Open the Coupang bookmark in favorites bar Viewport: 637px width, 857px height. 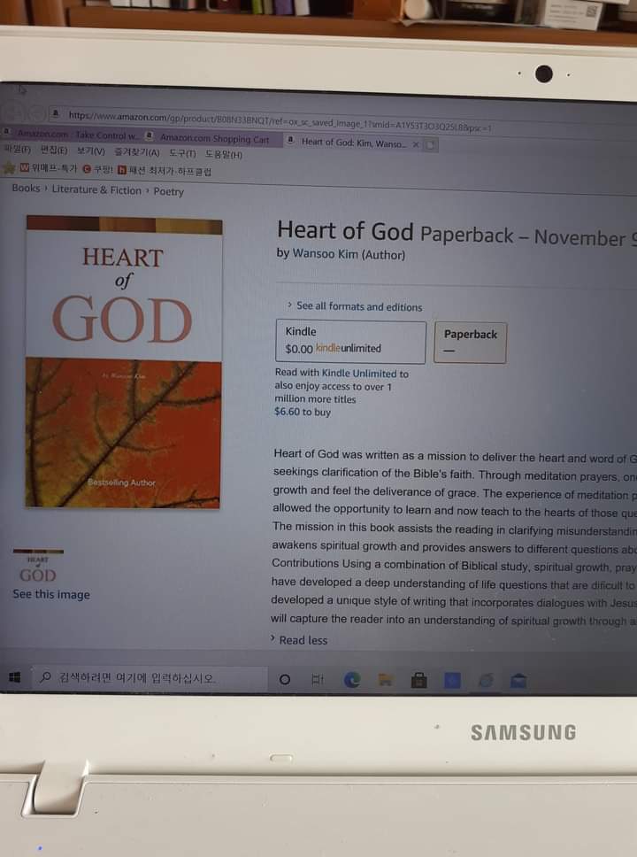tap(97, 169)
